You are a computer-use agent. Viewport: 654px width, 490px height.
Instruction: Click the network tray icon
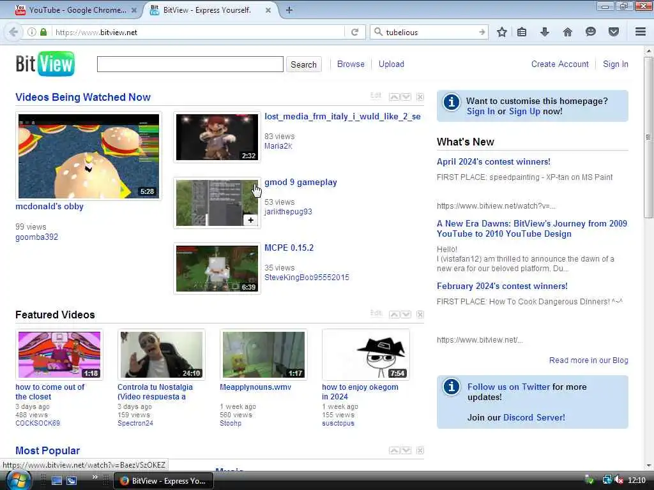click(x=607, y=480)
